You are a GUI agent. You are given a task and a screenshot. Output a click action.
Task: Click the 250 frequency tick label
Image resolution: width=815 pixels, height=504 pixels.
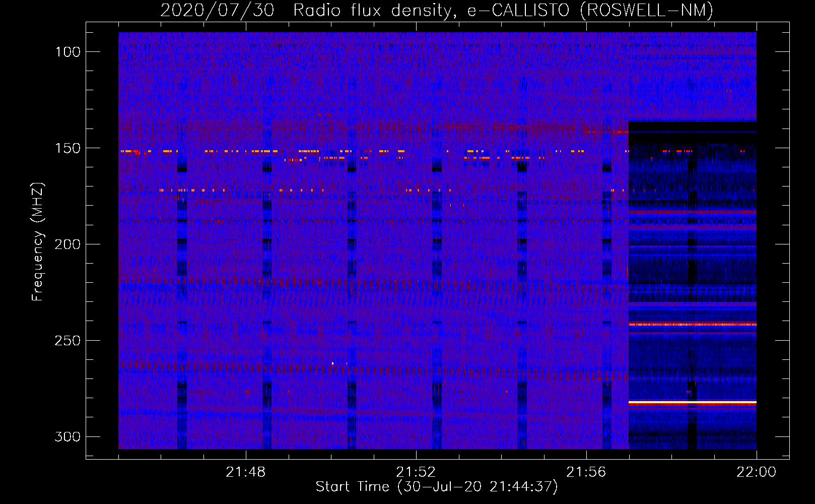tap(67, 341)
